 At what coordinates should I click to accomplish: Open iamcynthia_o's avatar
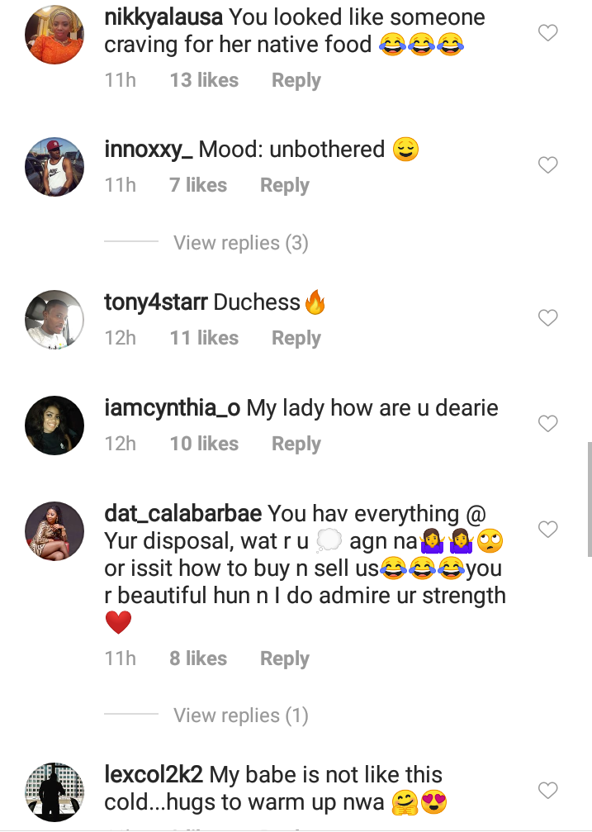point(55,425)
